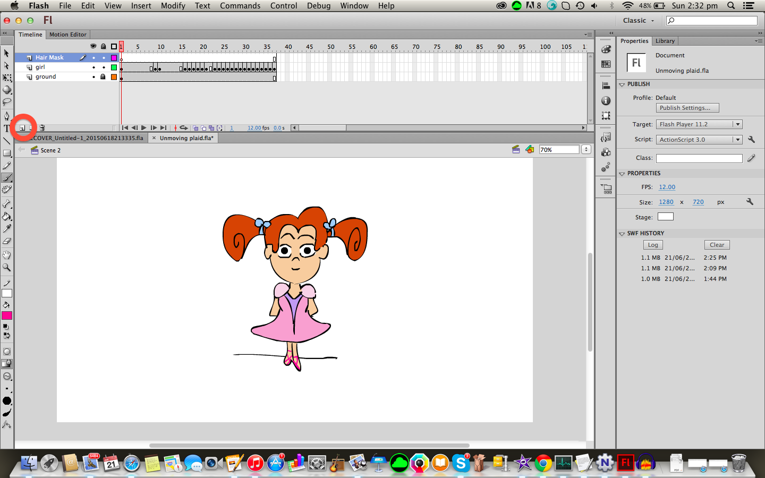Open the Modify menu
This screenshot has height=478, width=765.
[173, 6]
